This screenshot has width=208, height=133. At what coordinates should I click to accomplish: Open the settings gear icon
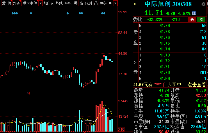coord(203,4)
